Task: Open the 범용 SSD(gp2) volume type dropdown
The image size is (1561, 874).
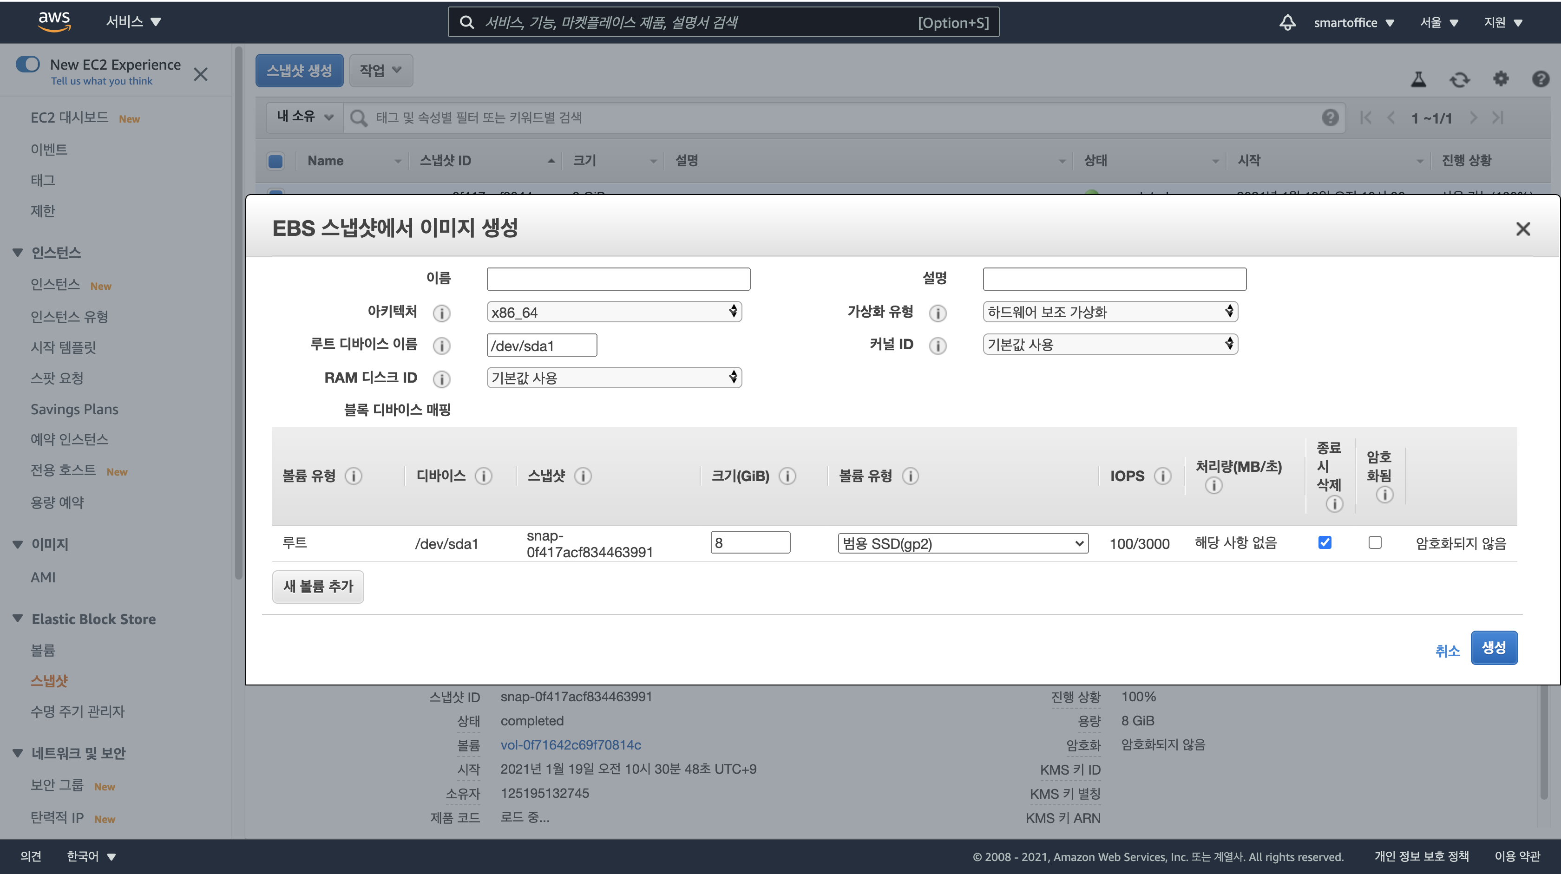Action: pos(962,543)
